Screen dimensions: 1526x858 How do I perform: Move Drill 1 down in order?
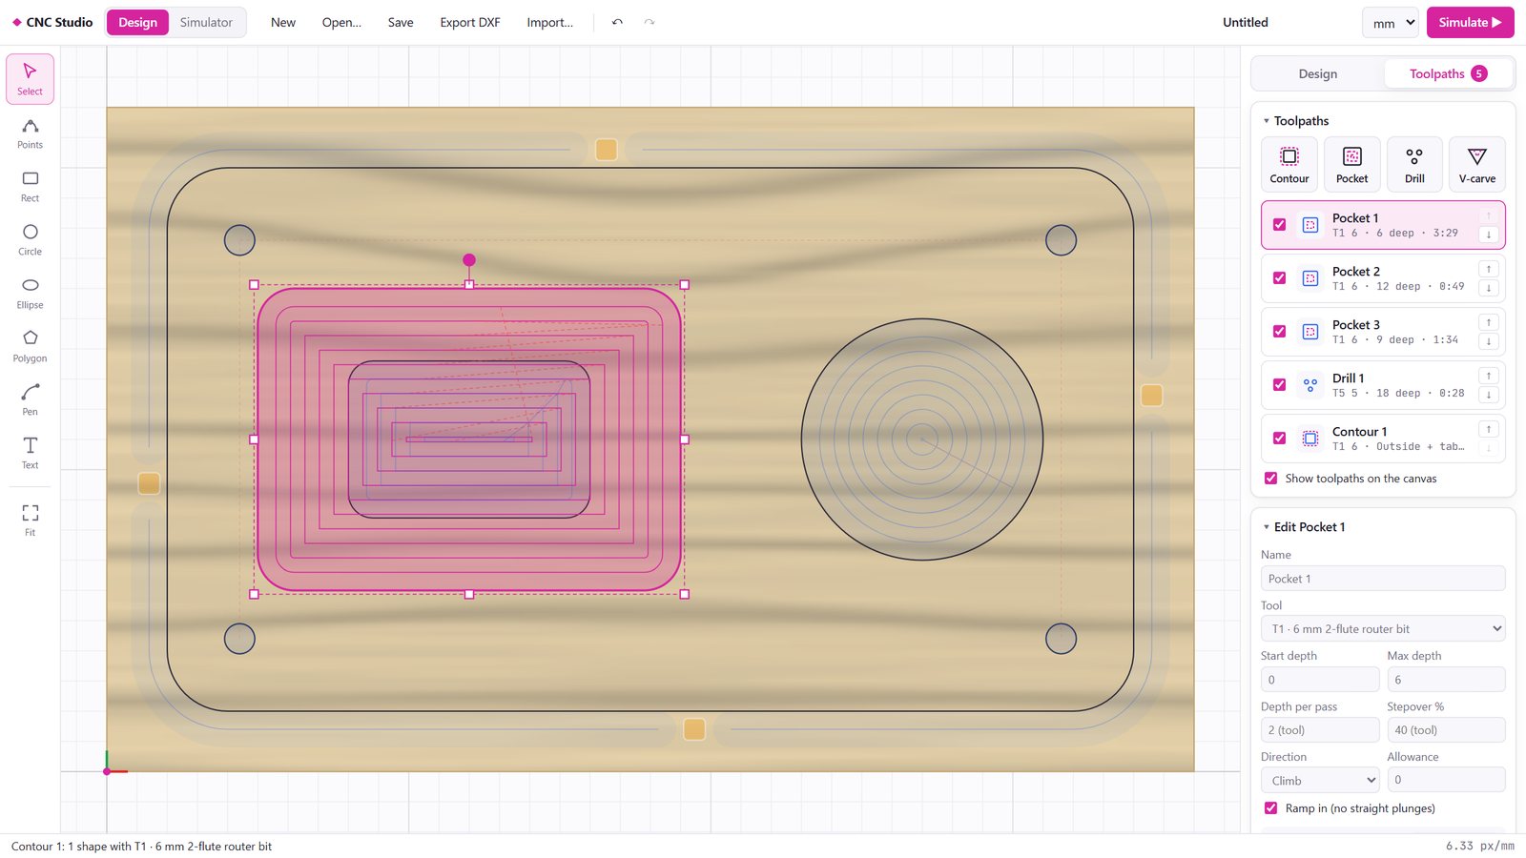pyautogui.click(x=1488, y=395)
